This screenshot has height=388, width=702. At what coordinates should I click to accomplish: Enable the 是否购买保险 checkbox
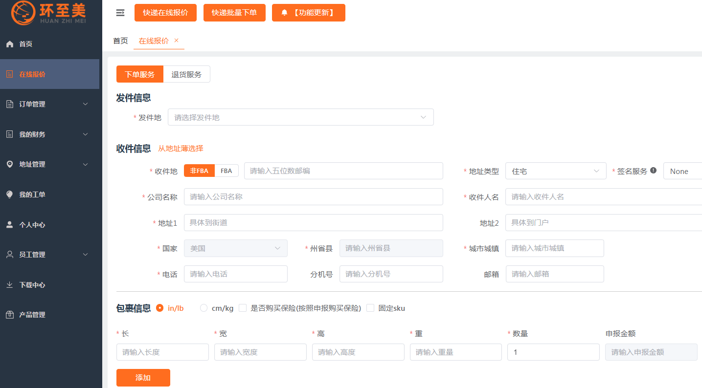point(243,308)
